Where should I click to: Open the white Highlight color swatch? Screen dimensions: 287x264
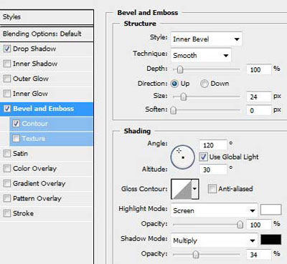270,210
